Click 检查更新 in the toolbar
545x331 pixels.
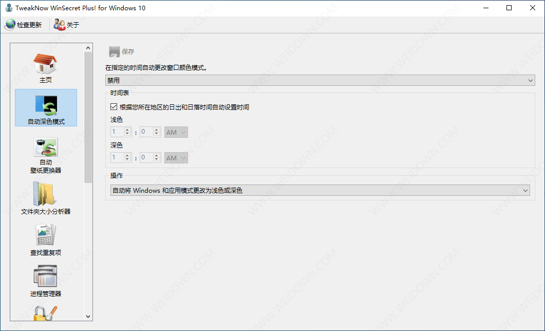pos(23,25)
